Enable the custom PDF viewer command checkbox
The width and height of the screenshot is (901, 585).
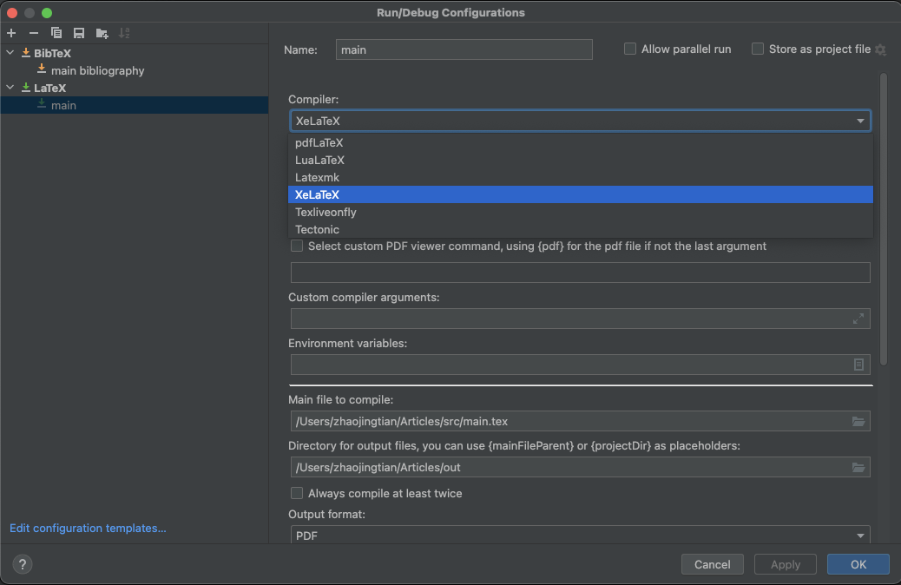pos(297,246)
